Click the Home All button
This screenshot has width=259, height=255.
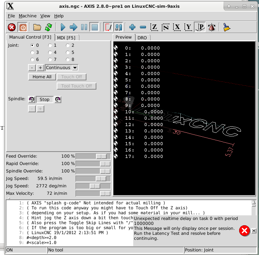[x=42, y=77]
